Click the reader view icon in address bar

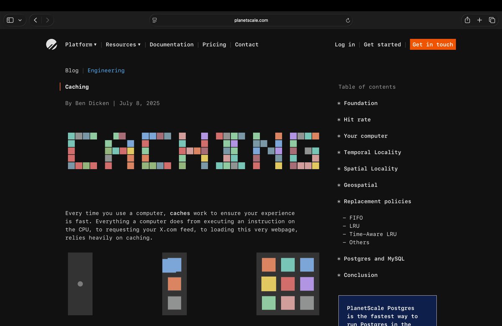[155, 20]
